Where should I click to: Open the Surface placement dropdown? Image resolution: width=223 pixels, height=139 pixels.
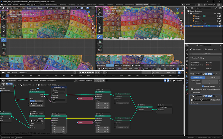pyautogui.click(x=138, y=65)
